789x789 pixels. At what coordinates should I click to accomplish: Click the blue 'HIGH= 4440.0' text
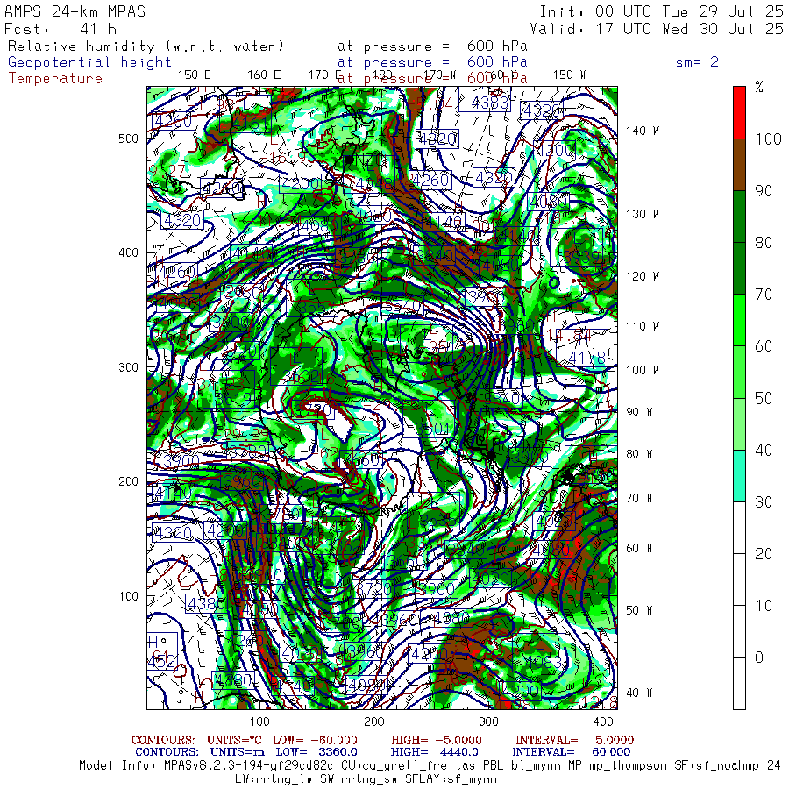[x=434, y=752]
